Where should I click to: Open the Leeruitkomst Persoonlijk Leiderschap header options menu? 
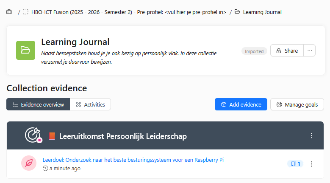[311, 135]
